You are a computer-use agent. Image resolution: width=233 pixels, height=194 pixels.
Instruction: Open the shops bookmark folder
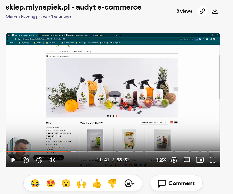(79, 43)
